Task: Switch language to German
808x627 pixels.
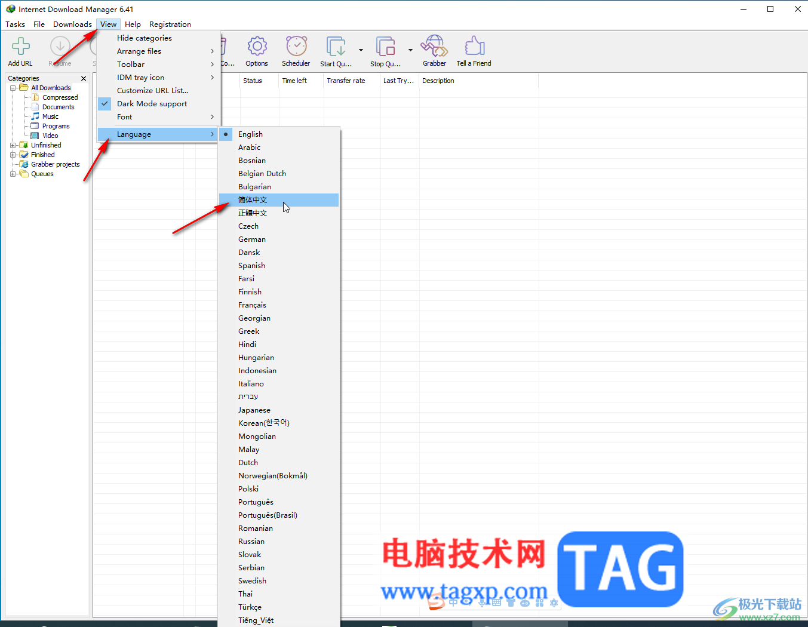Action: (x=279, y=239)
